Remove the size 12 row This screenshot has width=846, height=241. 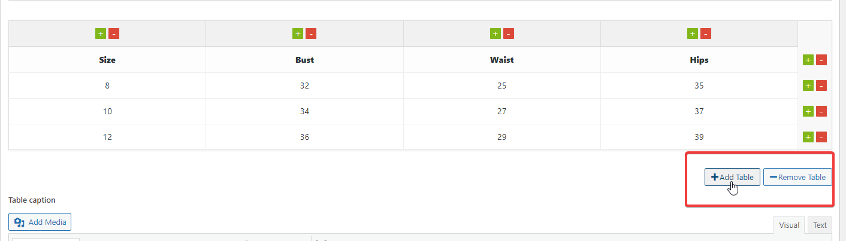(821, 137)
